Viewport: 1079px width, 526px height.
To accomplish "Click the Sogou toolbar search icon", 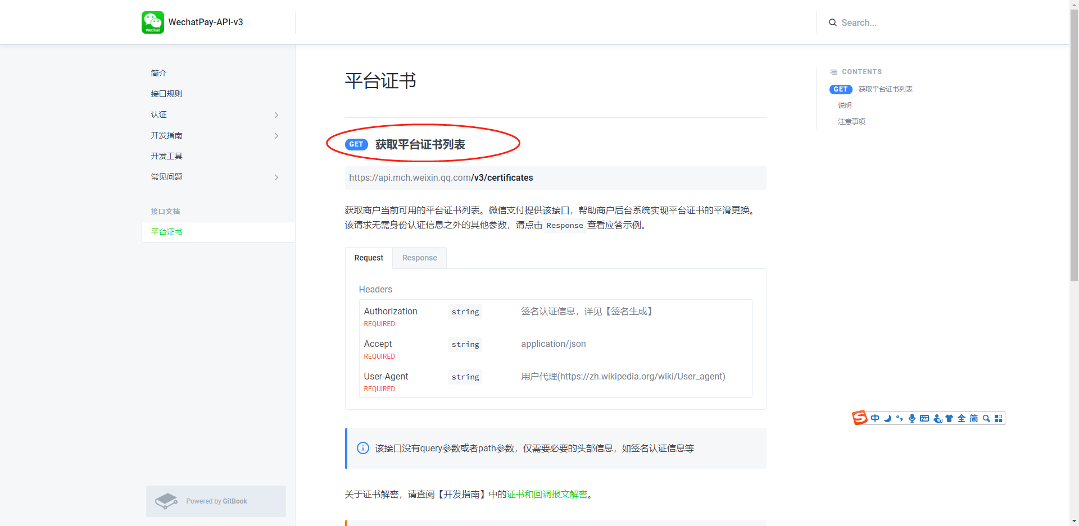I will point(986,418).
